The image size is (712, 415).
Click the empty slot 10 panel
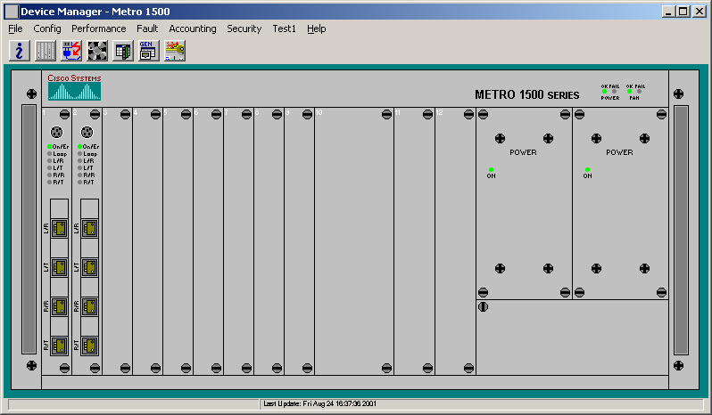353,240
